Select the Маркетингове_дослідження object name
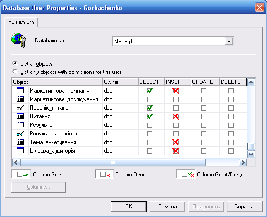The width and height of the screenshot is (267, 217). (x=64, y=99)
